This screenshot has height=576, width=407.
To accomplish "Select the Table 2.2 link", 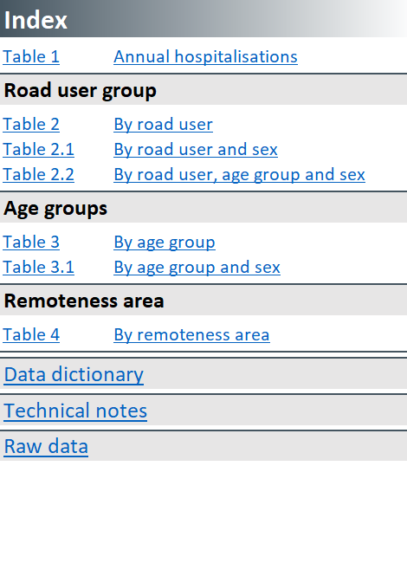I will click(39, 174).
